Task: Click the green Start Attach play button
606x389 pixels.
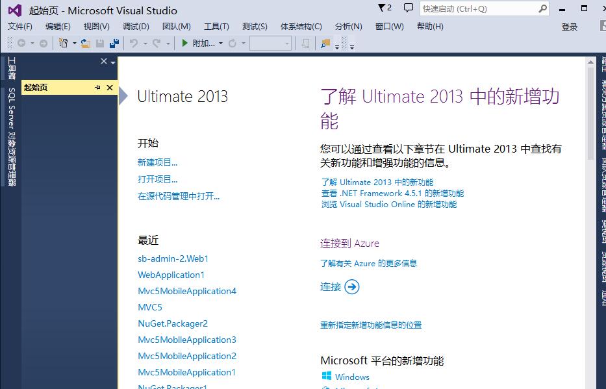Action: (x=184, y=43)
